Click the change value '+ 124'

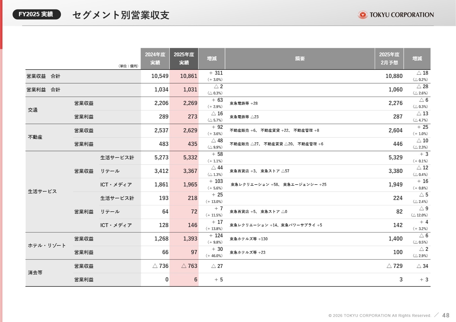point(216,236)
